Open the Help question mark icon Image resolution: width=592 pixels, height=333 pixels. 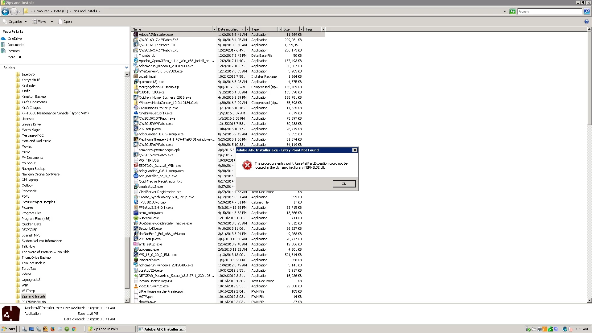pos(586,22)
